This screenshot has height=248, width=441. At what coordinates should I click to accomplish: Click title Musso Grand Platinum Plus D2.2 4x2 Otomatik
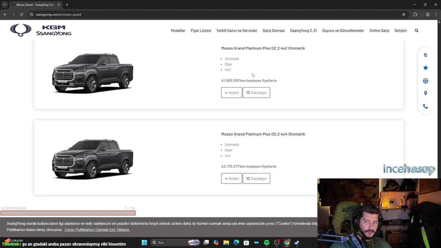[x=263, y=48]
